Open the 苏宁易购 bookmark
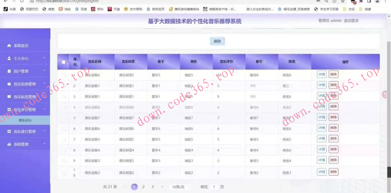Viewport: 391px width, 193px height. [x=133, y=9]
